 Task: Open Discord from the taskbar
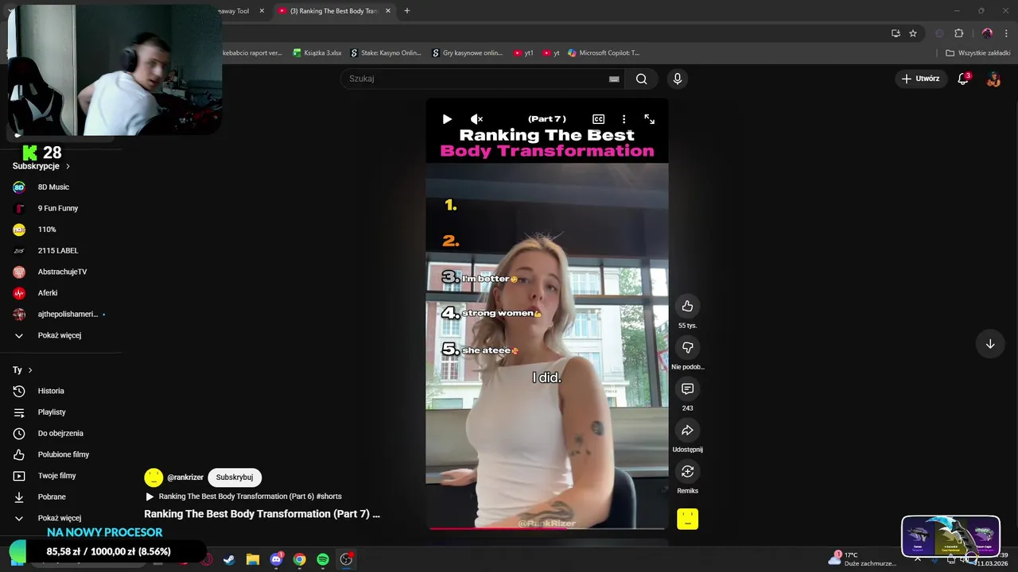[x=276, y=559]
